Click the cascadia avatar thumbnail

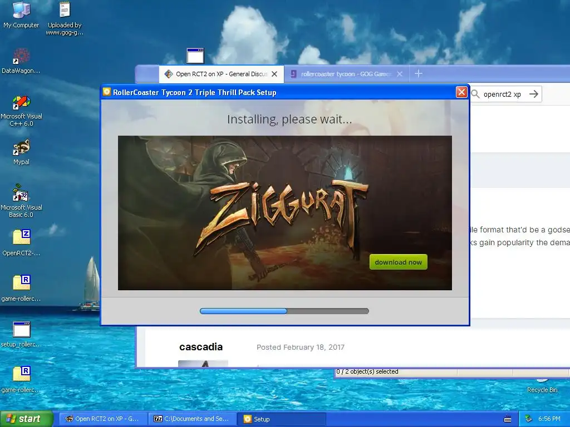(x=203, y=364)
